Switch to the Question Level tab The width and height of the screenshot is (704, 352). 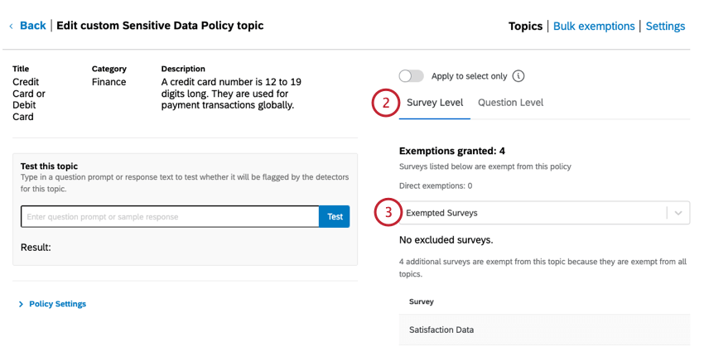tap(510, 103)
